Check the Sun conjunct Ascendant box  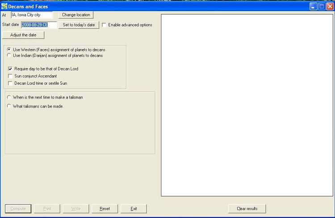coord(10,76)
